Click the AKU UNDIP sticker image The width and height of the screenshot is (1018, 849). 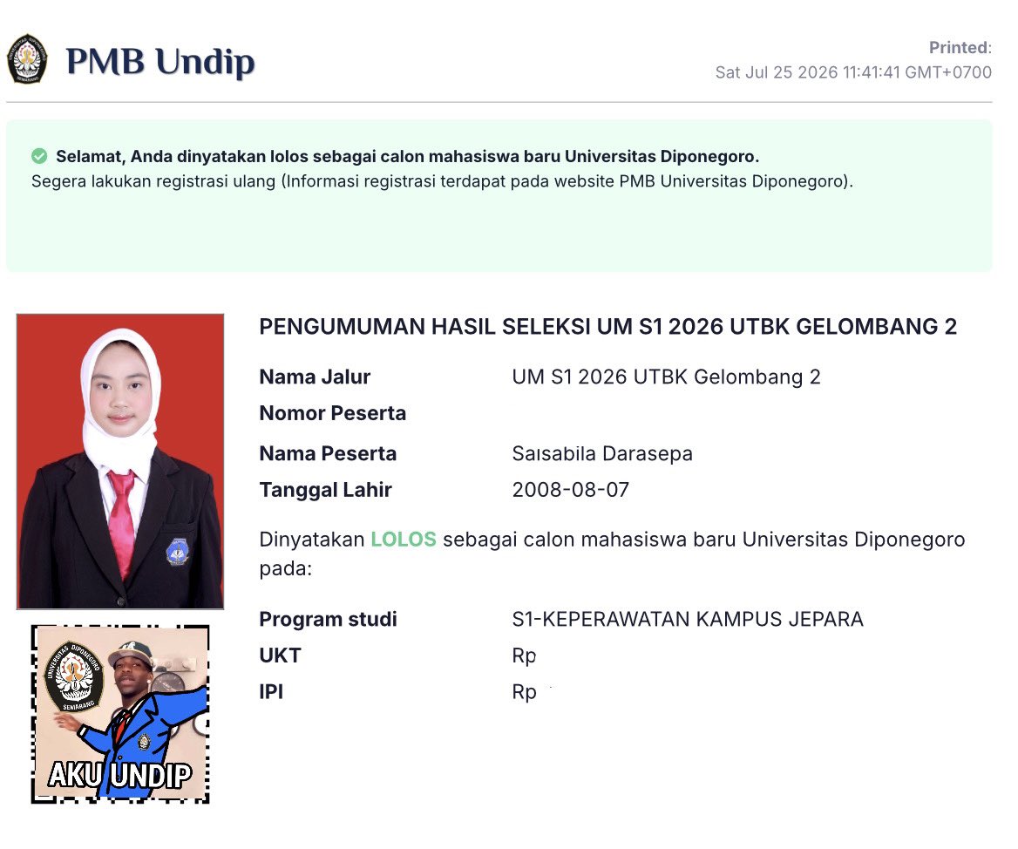click(120, 714)
